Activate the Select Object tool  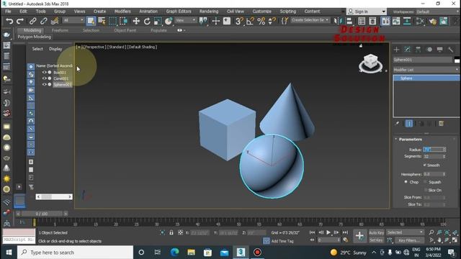[91, 21]
